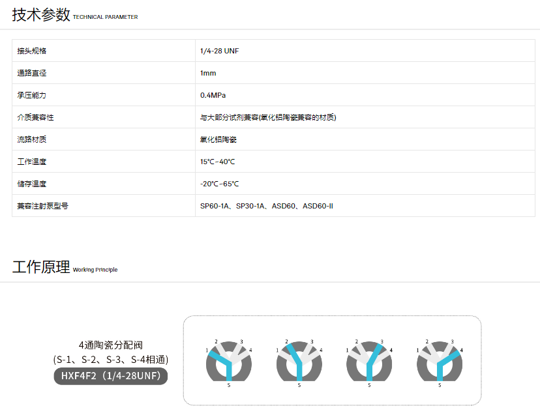Click the 介质兼容性 row label
Viewport: 540px width, 417px height.
click(x=35, y=117)
